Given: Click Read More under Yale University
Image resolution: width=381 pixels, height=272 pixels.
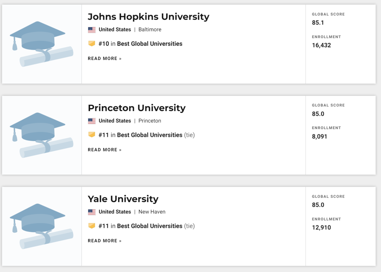Looking at the screenshot, I should point(104,241).
